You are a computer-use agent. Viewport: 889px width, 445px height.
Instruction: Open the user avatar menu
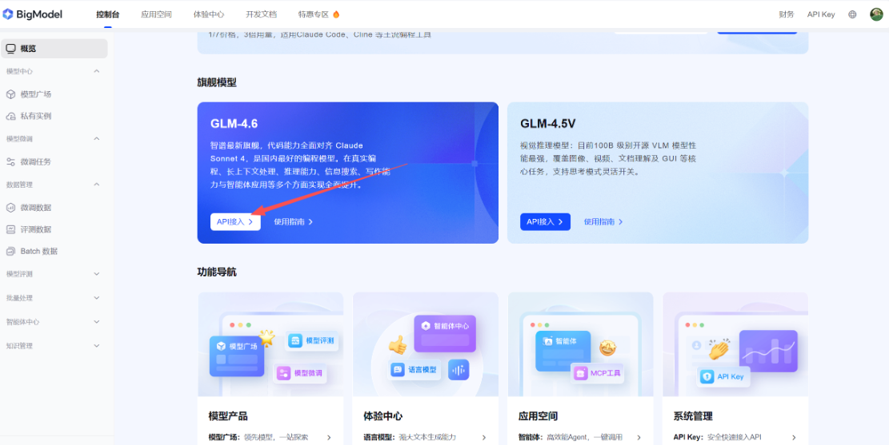(876, 14)
